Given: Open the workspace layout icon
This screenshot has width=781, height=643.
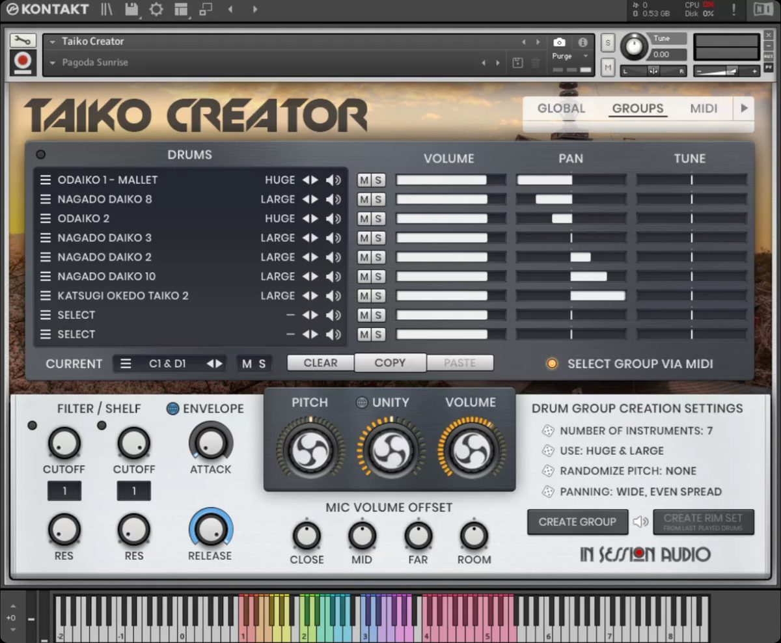Looking at the screenshot, I should pos(181,9).
